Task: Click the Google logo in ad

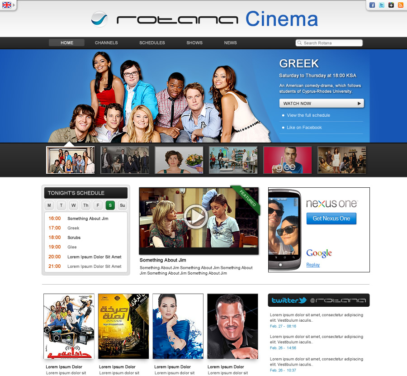Action: [x=319, y=253]
